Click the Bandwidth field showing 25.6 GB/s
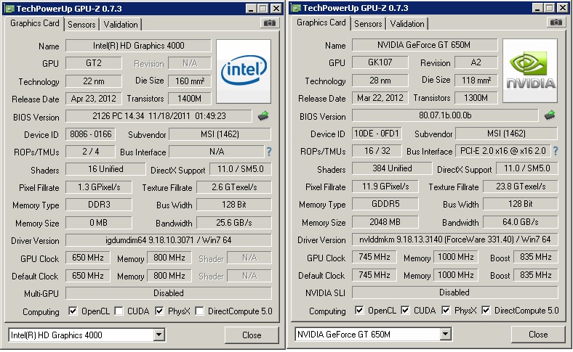The height and width of the screenshot is (352, 573). pos(234,223)
